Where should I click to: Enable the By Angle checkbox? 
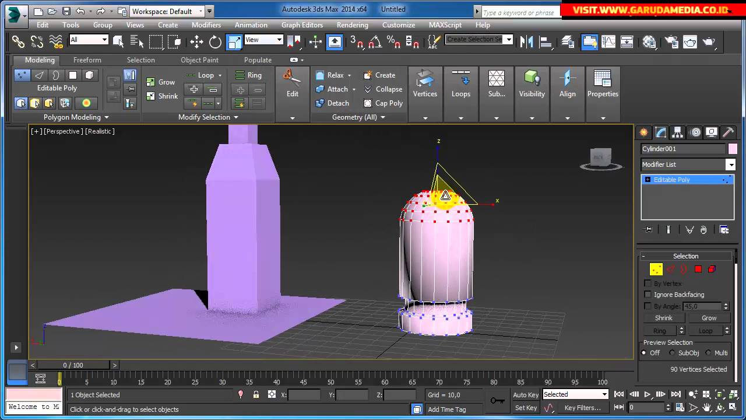point(648,306)
